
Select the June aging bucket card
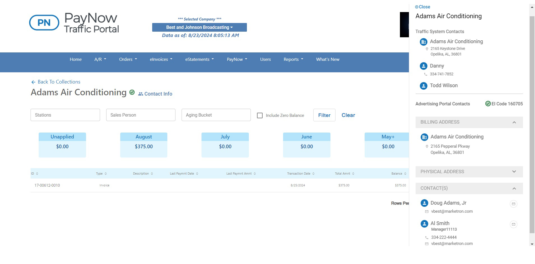pyautogui.click(x=307, y=145)
